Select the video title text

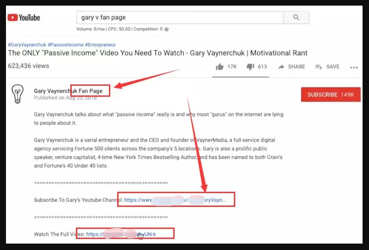click(x=158, y=53)
